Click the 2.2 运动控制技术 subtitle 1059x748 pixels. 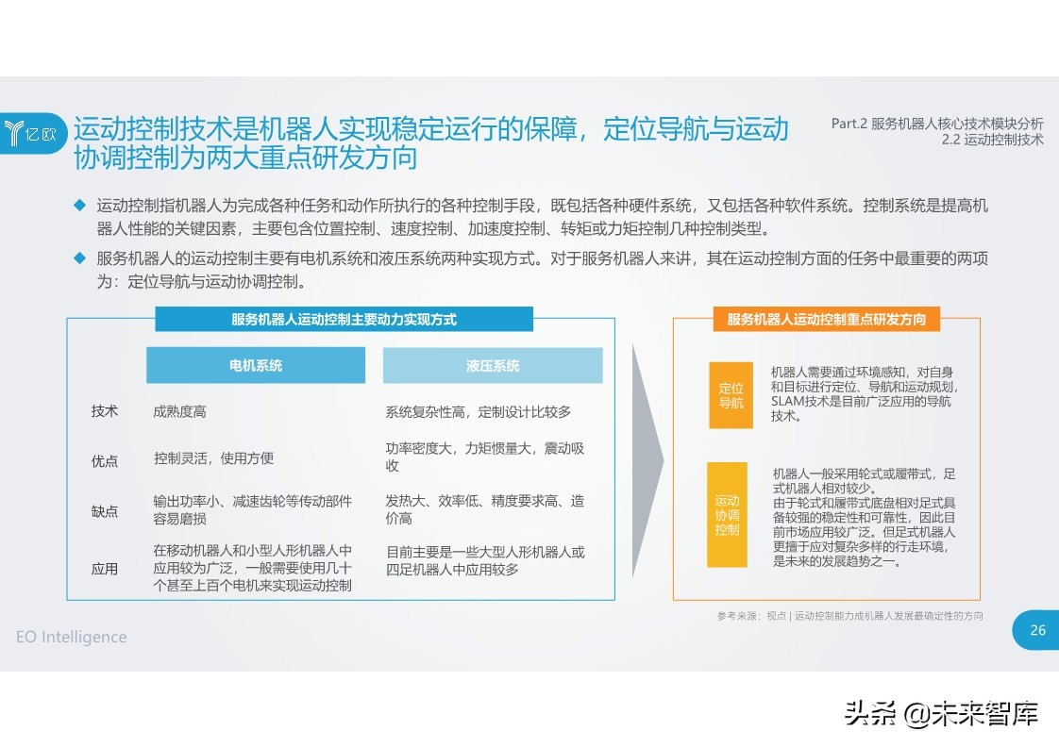[x=993, y=139]
